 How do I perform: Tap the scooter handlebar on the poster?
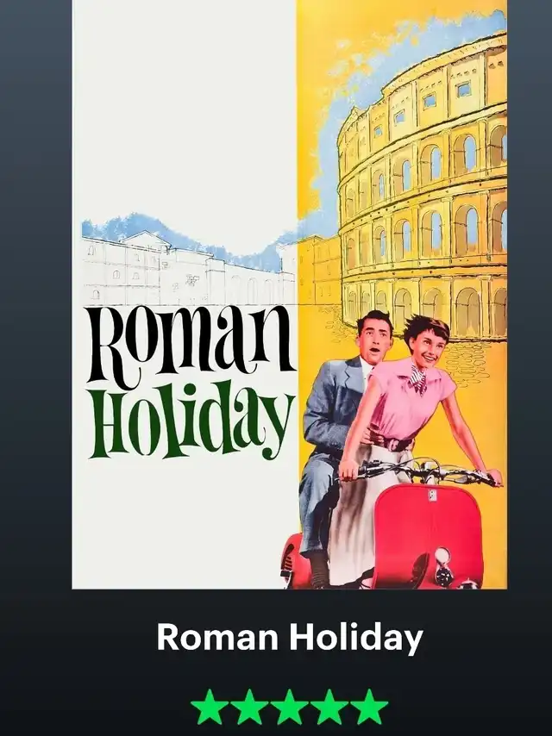point(420,471)
